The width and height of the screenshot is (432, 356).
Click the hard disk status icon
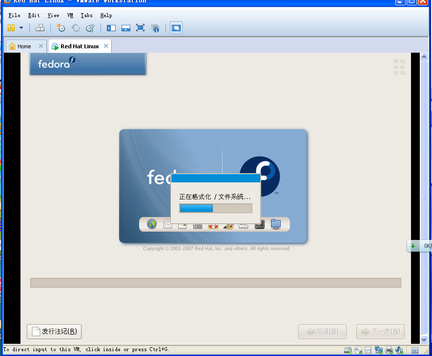(x=348, y=350)
